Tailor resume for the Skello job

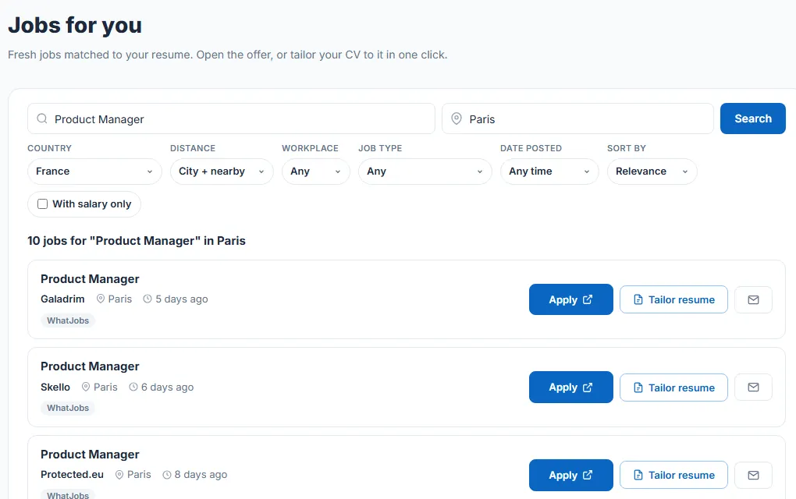click(x=673, y=388)
